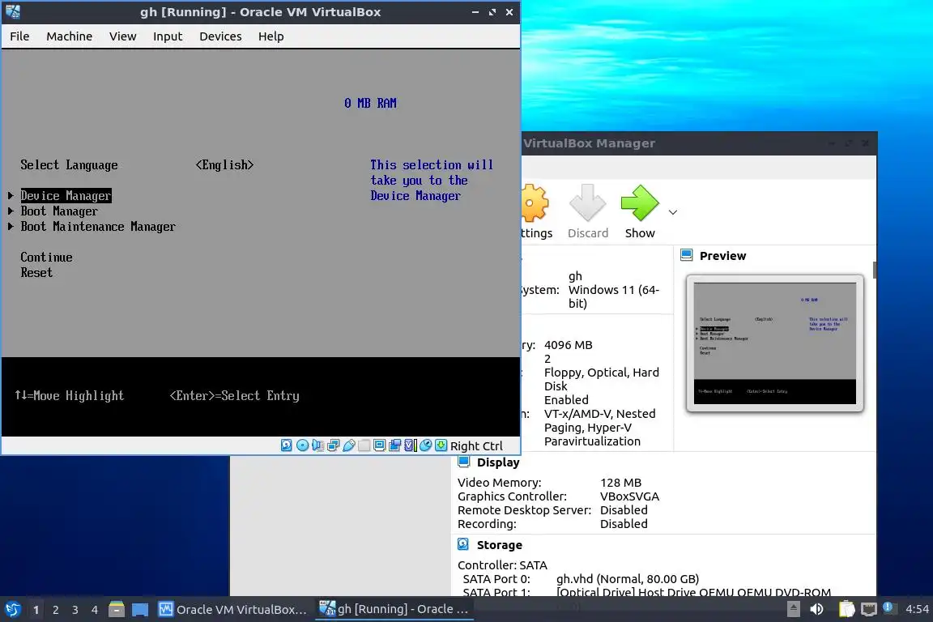Image resolution: width=933 pixels, height=622 pixels.
Task: Select the Boot Maintenance Manager entry
Action: click(x=98, y=227)
